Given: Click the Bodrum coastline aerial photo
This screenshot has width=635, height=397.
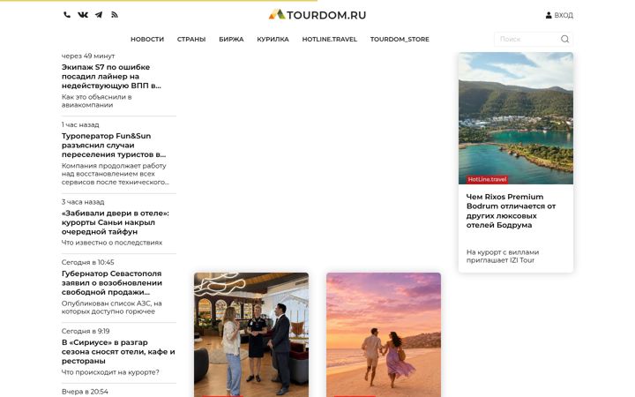Looking at the screenshot, I should coord(516,118).
